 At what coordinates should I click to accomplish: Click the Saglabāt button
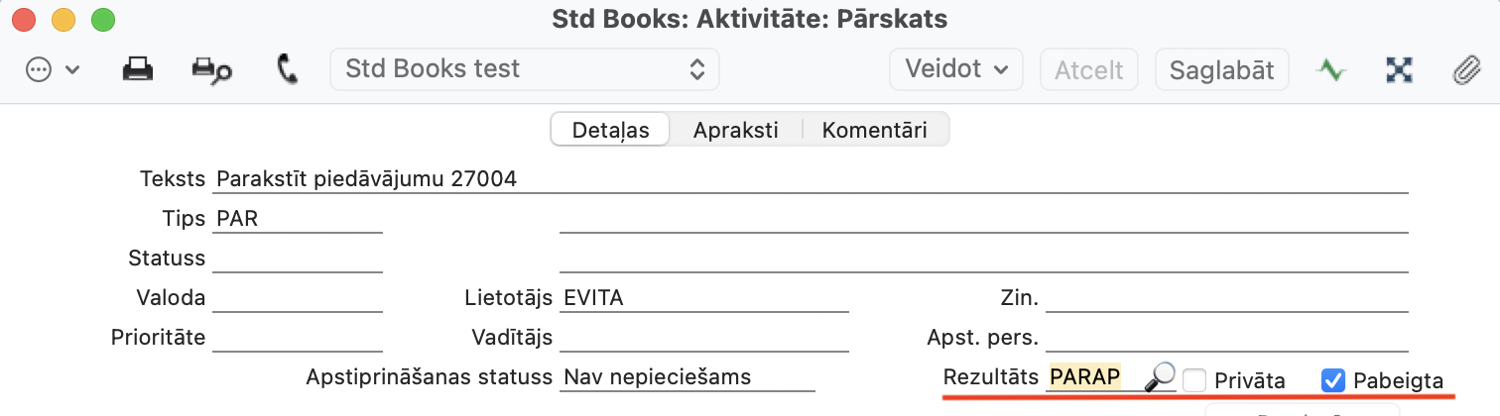1221,69
